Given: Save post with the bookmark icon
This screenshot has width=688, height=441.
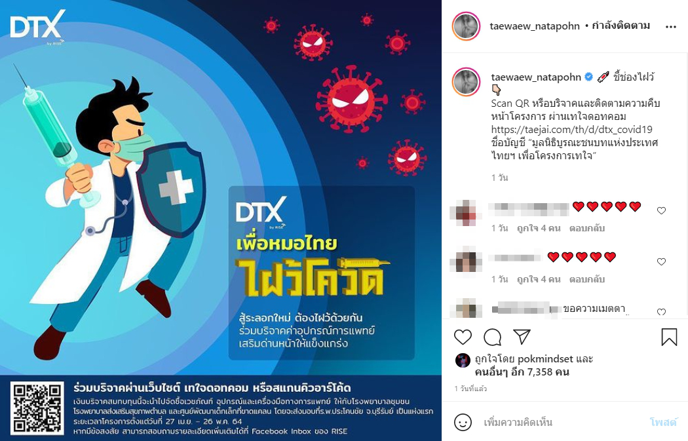Looking at the screenshot, I should tap(669, 337).
